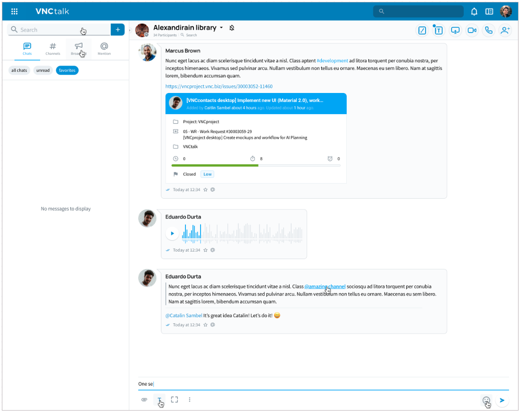The height and width of the screenshot is (412, 519).
Task: Switch to the Mention tab
Action: (104, 49)
